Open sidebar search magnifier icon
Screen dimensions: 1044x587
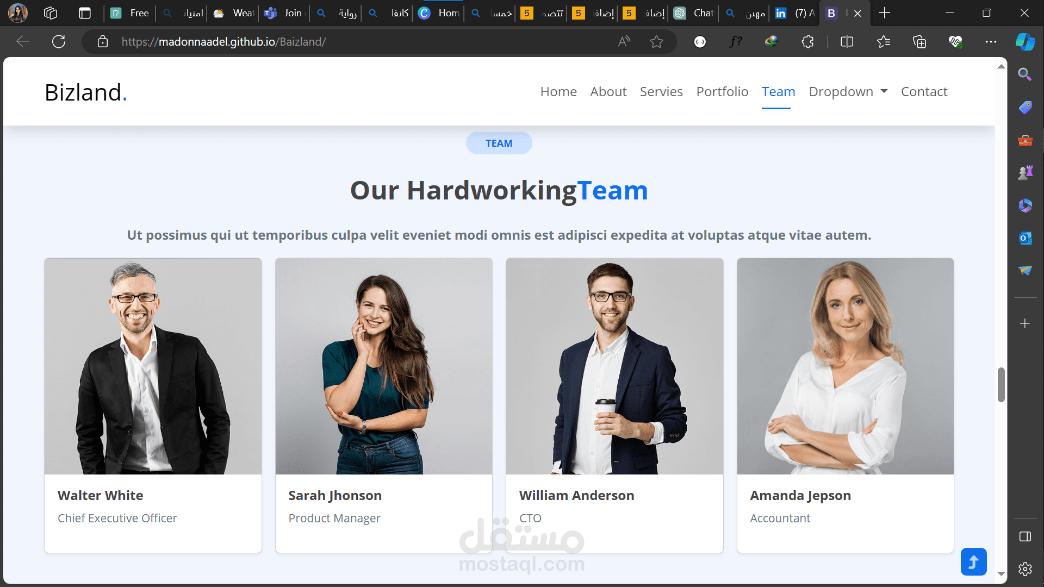click(1025, 74)
